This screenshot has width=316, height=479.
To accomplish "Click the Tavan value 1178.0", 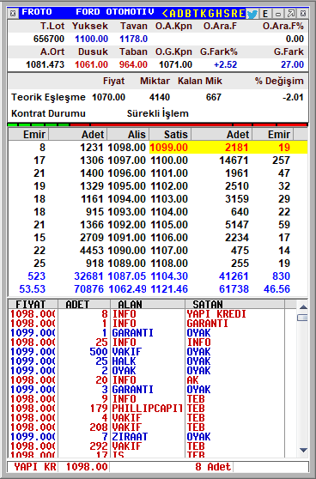I will click(x=134, y=39).
